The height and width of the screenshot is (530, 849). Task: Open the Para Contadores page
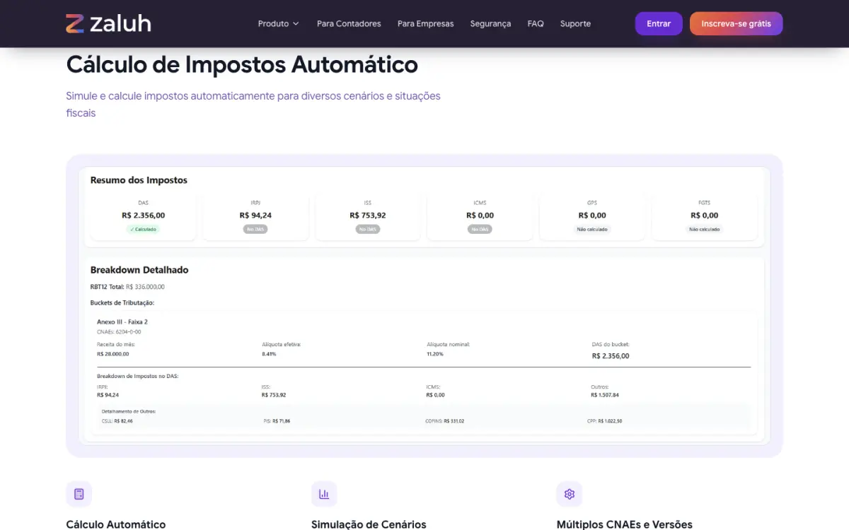click(349, 23)
